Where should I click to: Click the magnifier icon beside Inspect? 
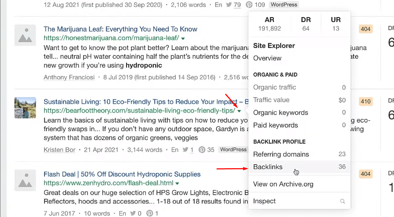click(343, 201)
